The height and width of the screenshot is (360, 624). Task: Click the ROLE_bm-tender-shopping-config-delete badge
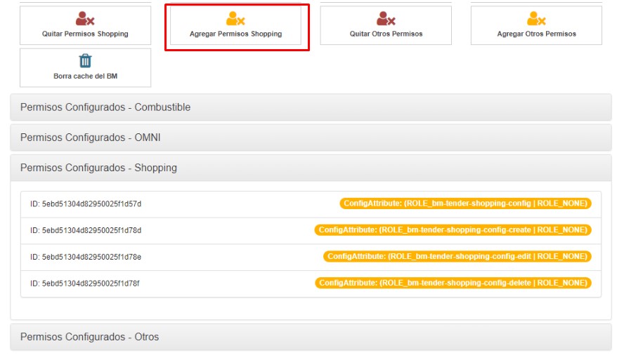[453, 283]
